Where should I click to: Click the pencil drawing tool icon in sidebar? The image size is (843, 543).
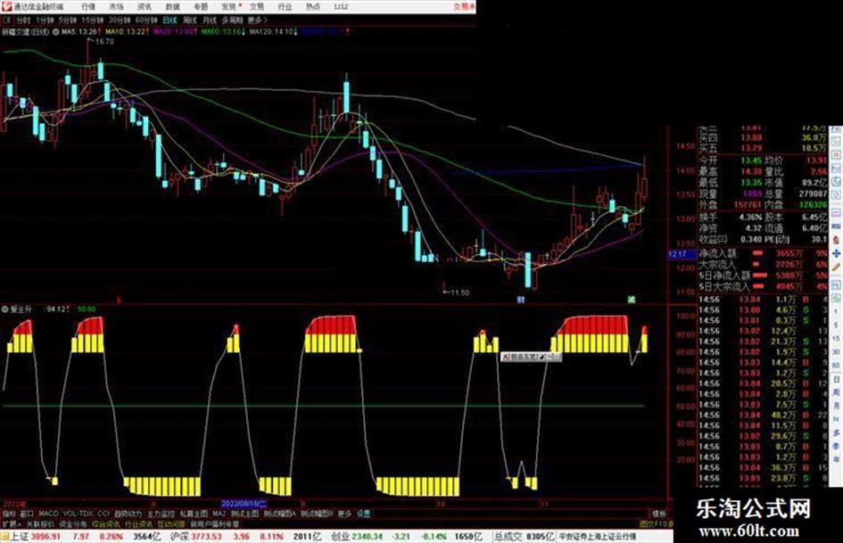pos(837,267)
